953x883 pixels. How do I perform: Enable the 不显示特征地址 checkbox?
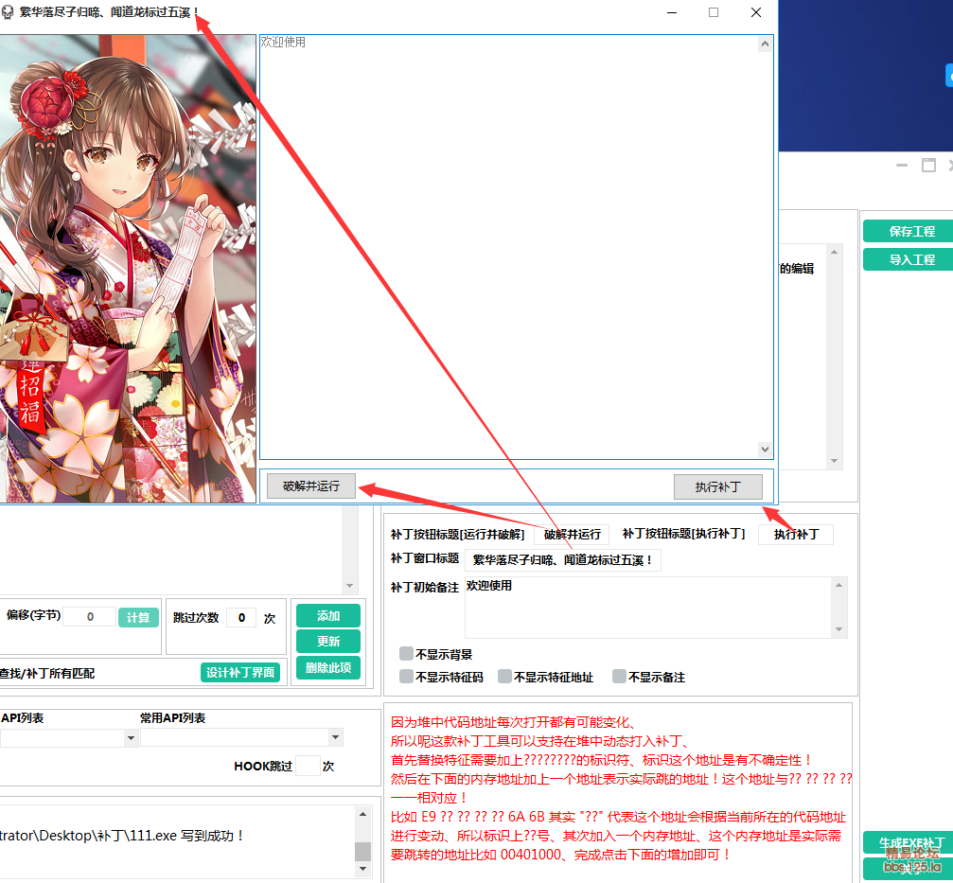[x=504, y=677]
